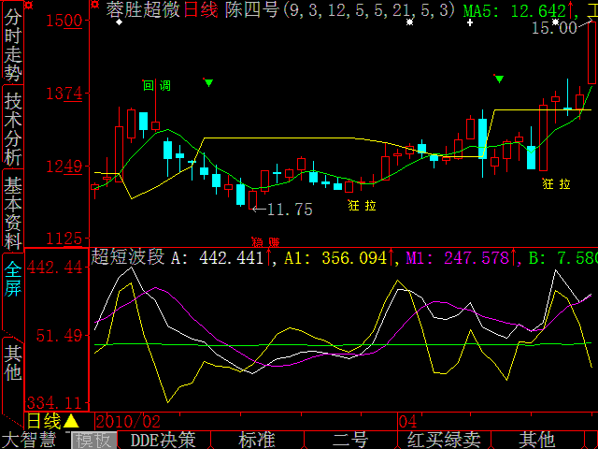Open the DDE决策 tab
Image resolution: width=598 pixels, height=449 pixels.
point(163,440)
